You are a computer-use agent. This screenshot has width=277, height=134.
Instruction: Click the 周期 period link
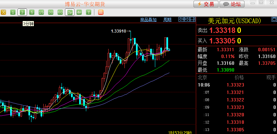pyautogui.click(x=167, y=20)
